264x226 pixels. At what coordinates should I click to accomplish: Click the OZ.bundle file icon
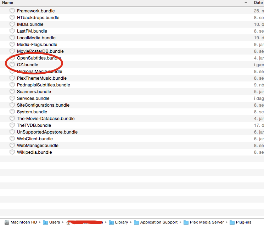12,65
